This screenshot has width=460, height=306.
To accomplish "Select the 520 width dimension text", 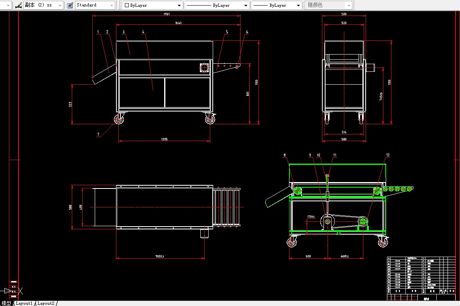I will coord(344,23).
